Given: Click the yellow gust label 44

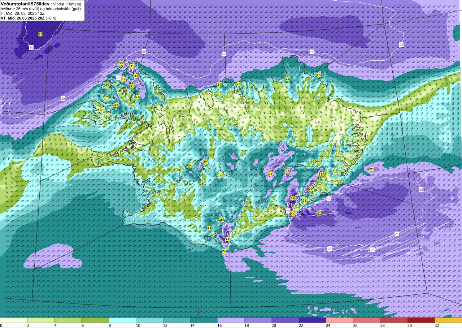Looking at the screenshot, I should [293, 214].
